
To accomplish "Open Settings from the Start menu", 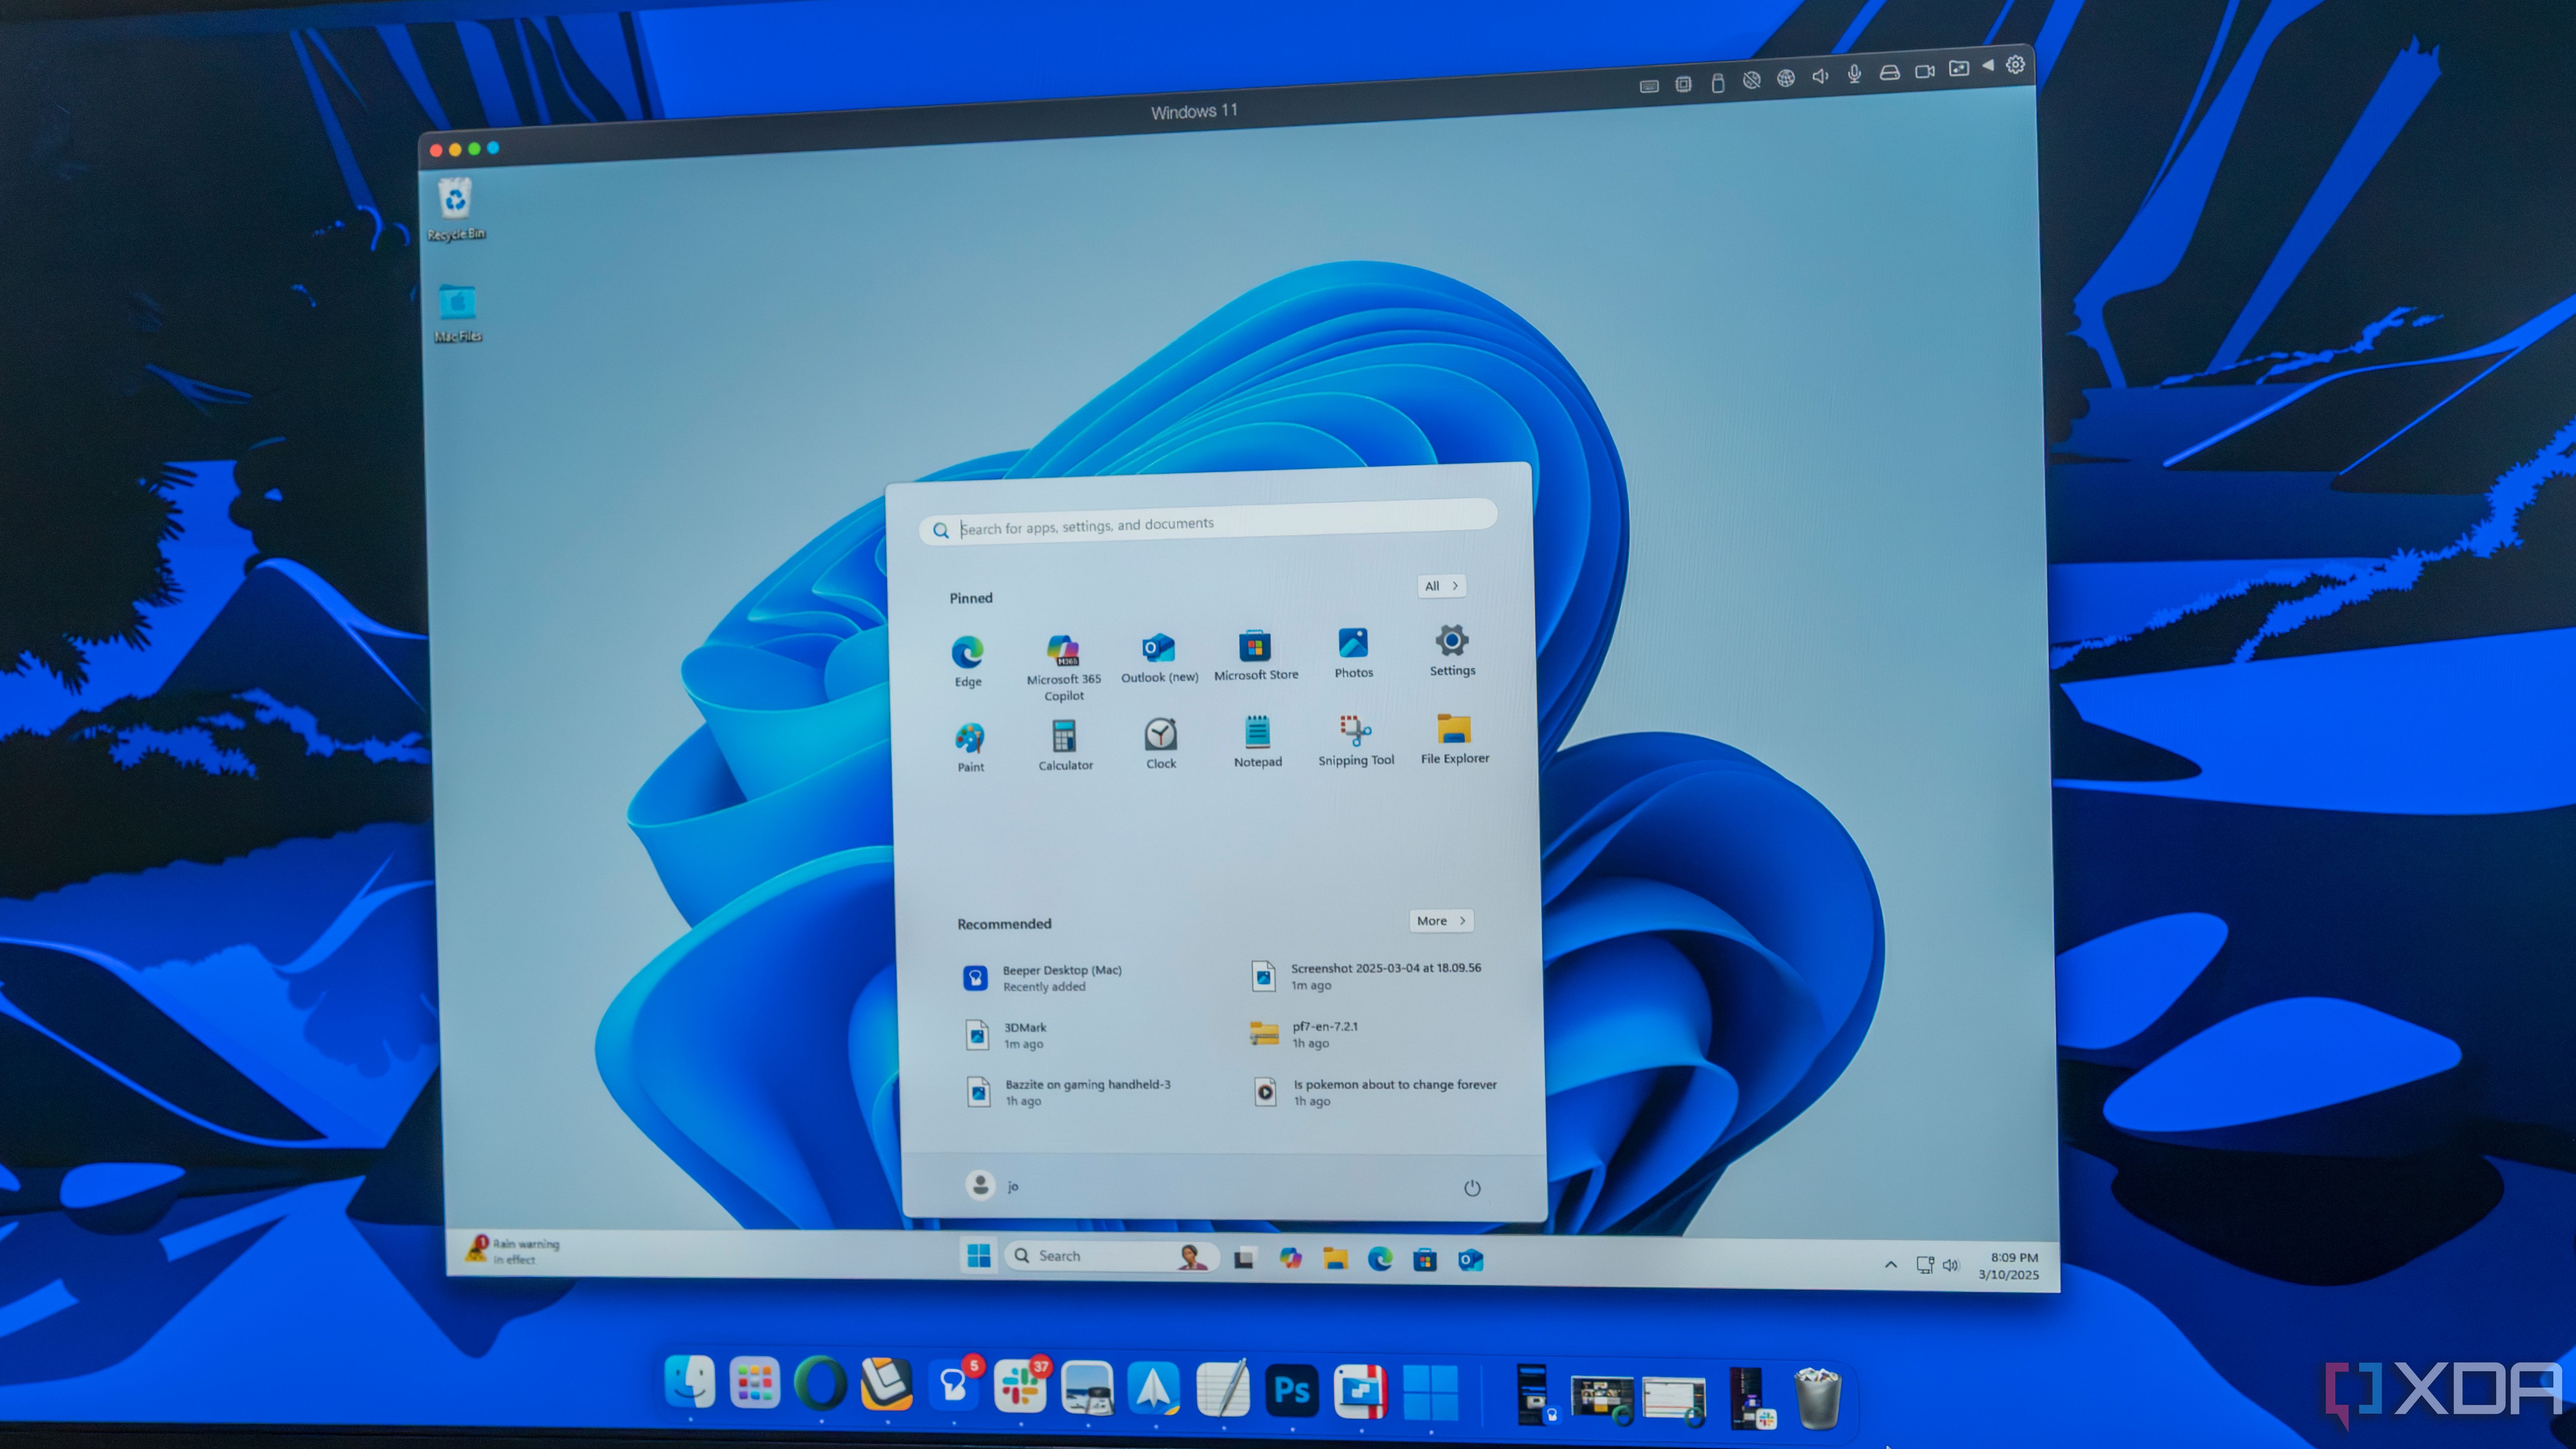I will pos(1451,650).
